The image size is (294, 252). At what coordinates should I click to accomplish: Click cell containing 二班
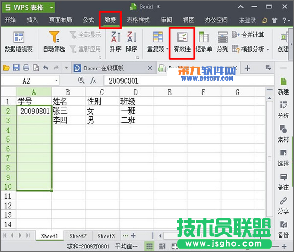point(136,120)
